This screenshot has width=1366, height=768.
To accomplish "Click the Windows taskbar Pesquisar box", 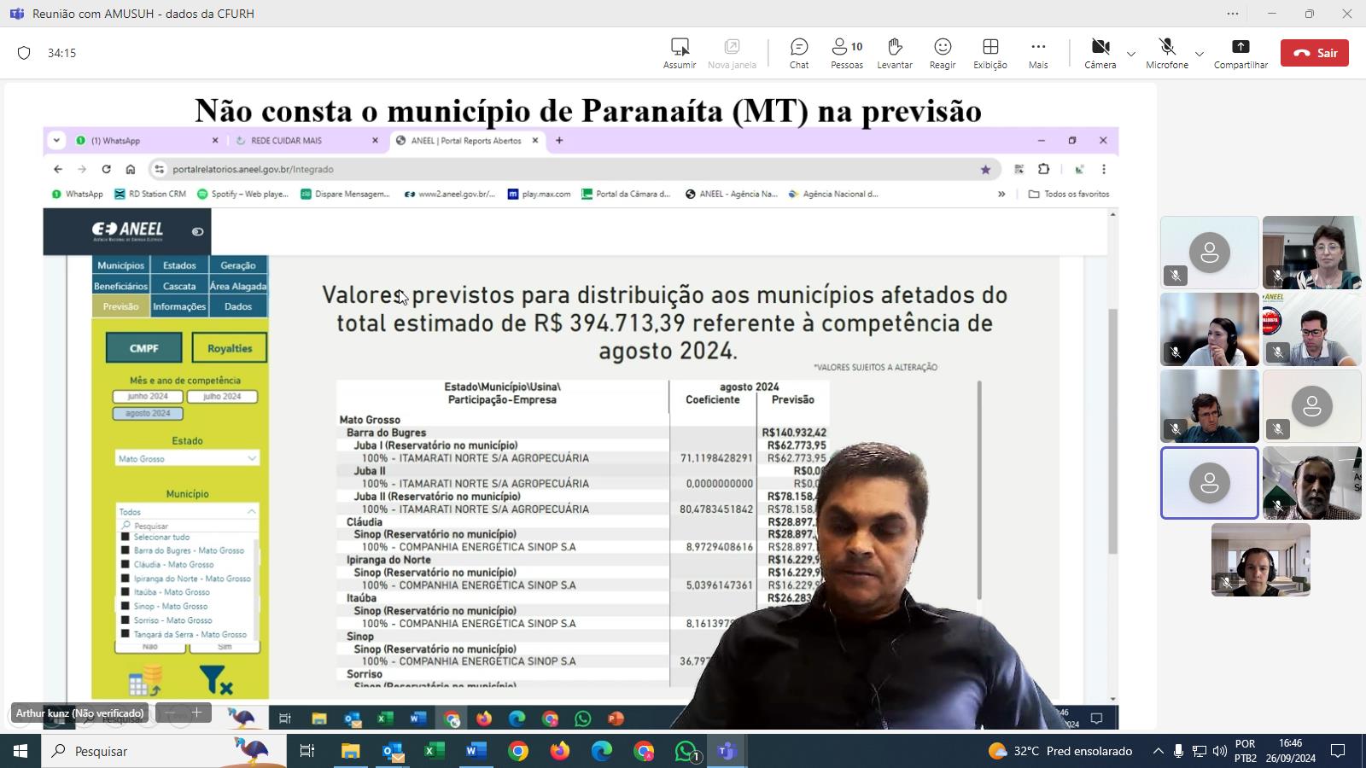I will pyautogui.click(x=164, y=751).
